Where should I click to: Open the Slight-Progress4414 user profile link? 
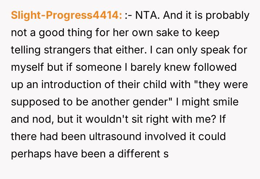67,16
